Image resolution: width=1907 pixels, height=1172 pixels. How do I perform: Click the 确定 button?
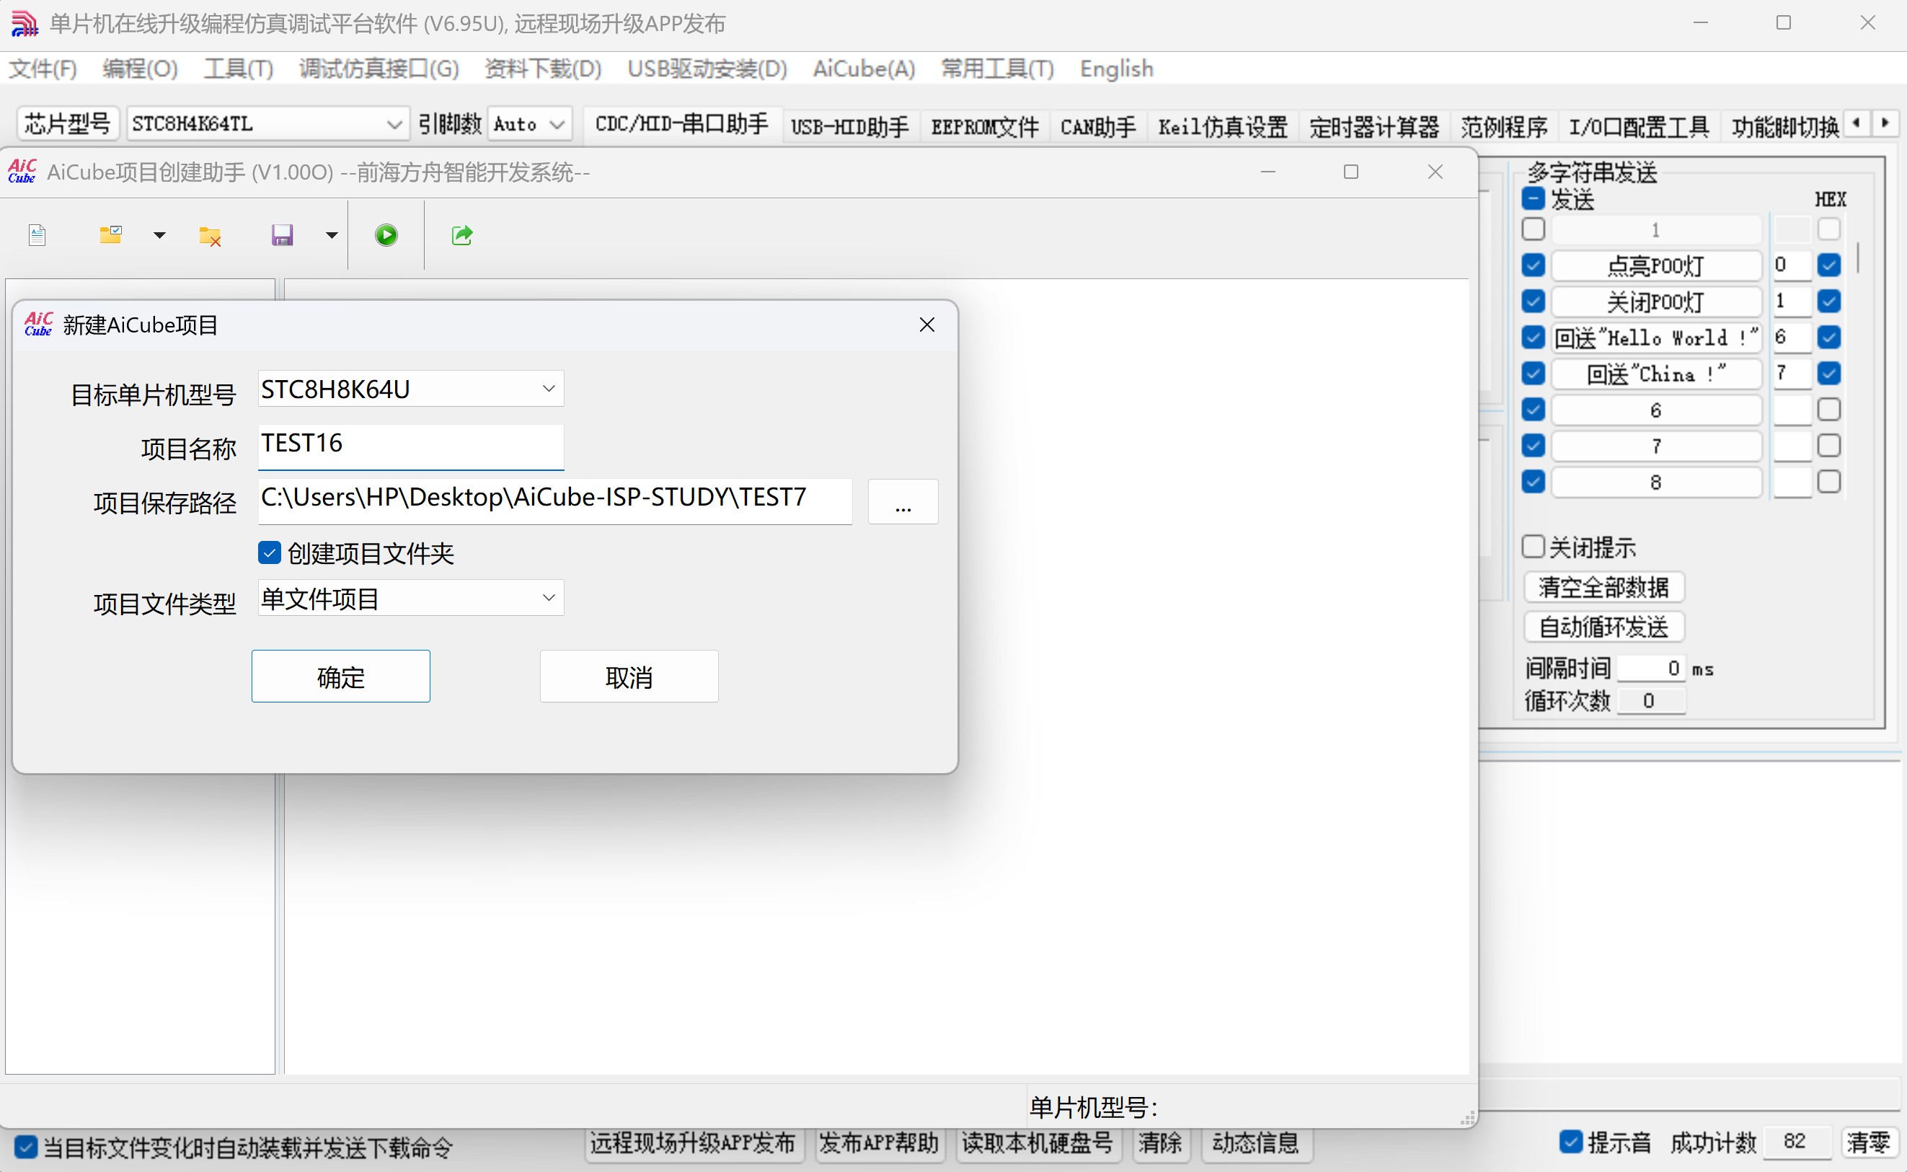[341, 676]
